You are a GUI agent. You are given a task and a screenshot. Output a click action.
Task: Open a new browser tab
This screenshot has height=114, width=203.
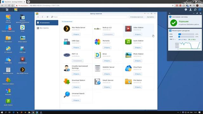[x=29, y=2]
